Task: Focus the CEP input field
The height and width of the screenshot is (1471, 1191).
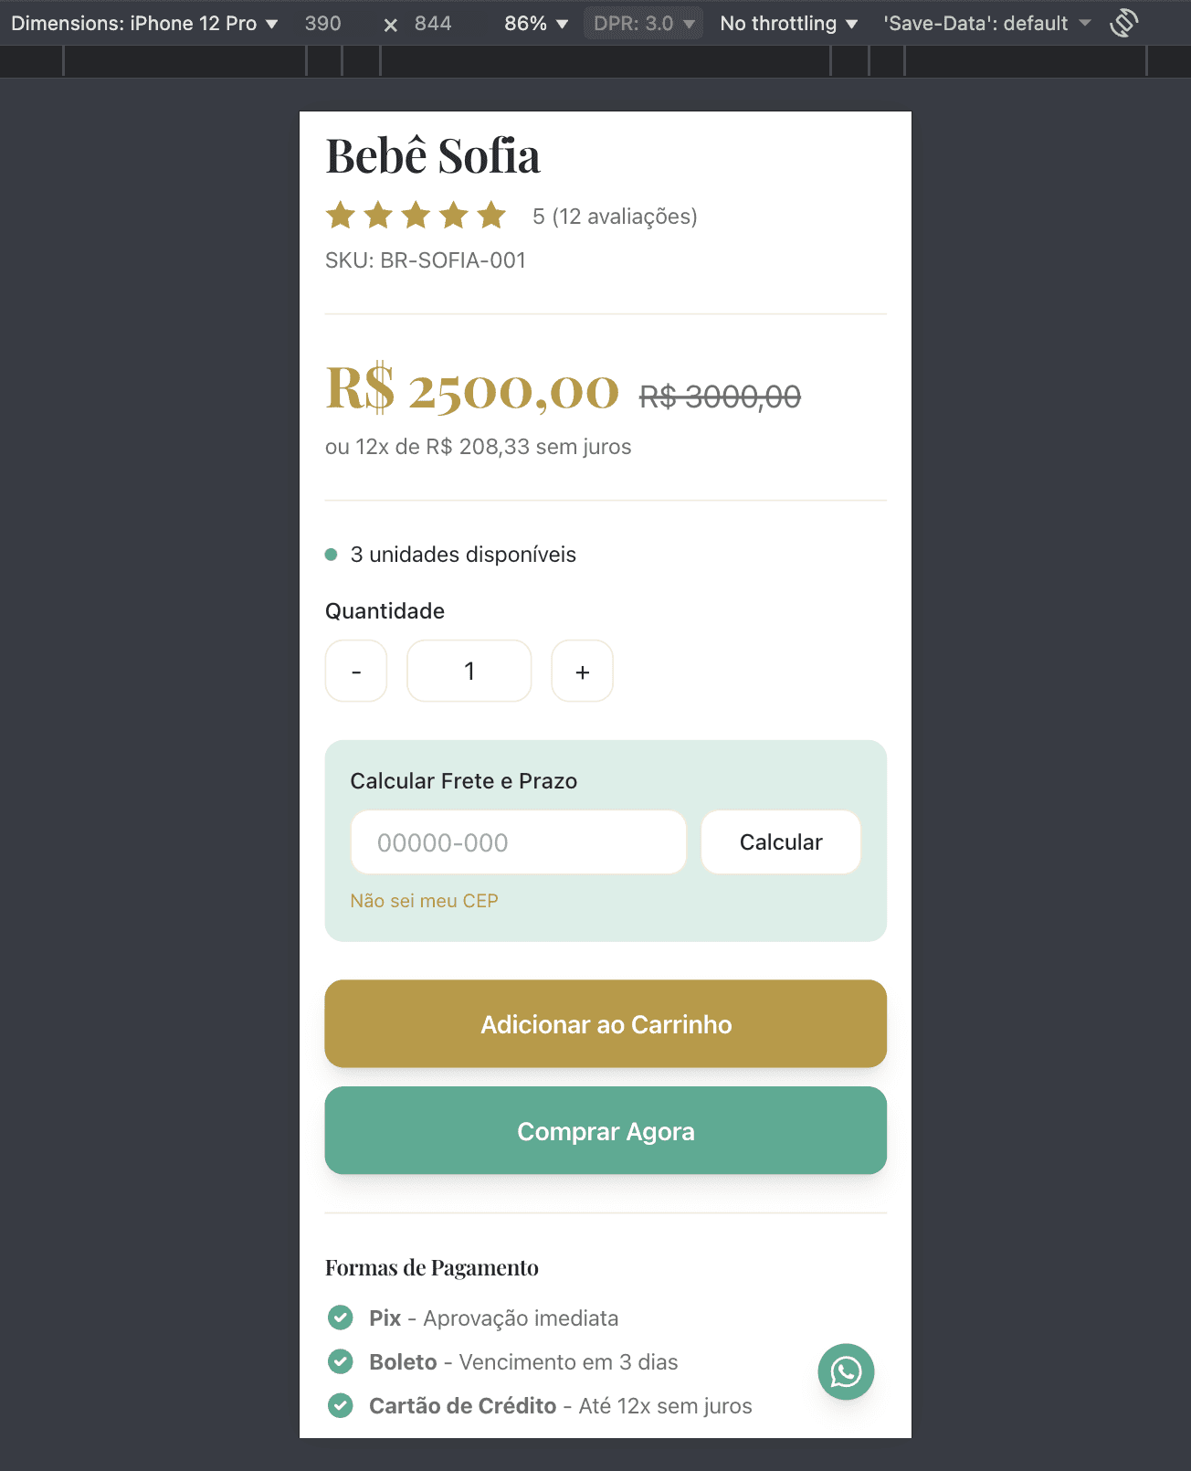Action: point(518,842)
